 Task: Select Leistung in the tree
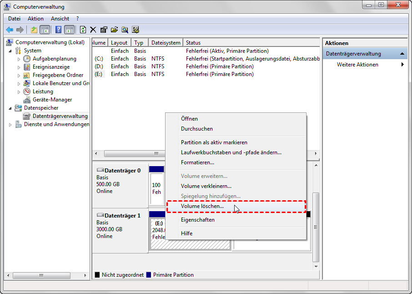(x=43, y=91)
